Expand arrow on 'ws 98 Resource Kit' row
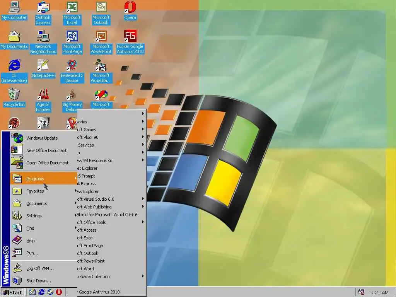The image size is (396, 297). 143,160
